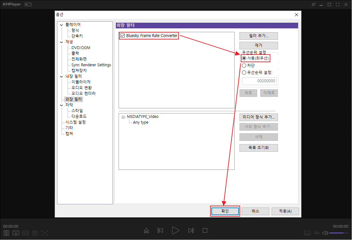Select the MEDIATYPE_Video entry
Viewport: 352px width, 240px height.
pyautogui.click(x=143, y=117)
